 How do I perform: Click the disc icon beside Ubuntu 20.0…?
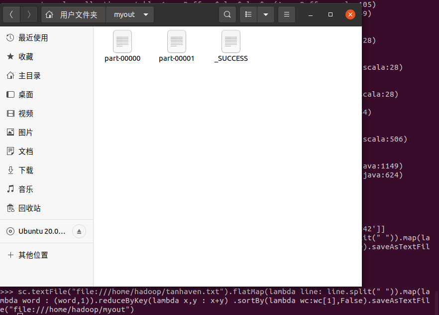(x=10, y=231)
